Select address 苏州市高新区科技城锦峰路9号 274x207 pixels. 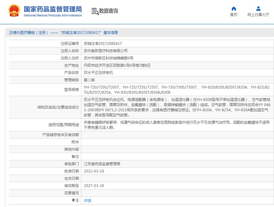point(109,58)
